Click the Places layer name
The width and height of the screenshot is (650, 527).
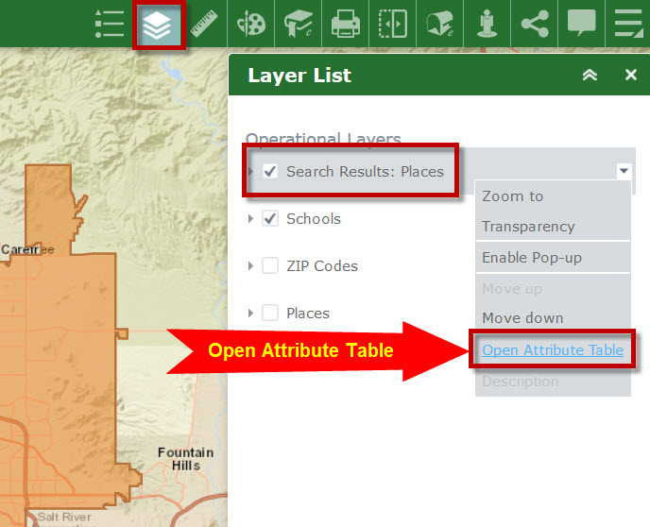pyautogui.click(x=308, y=314)
